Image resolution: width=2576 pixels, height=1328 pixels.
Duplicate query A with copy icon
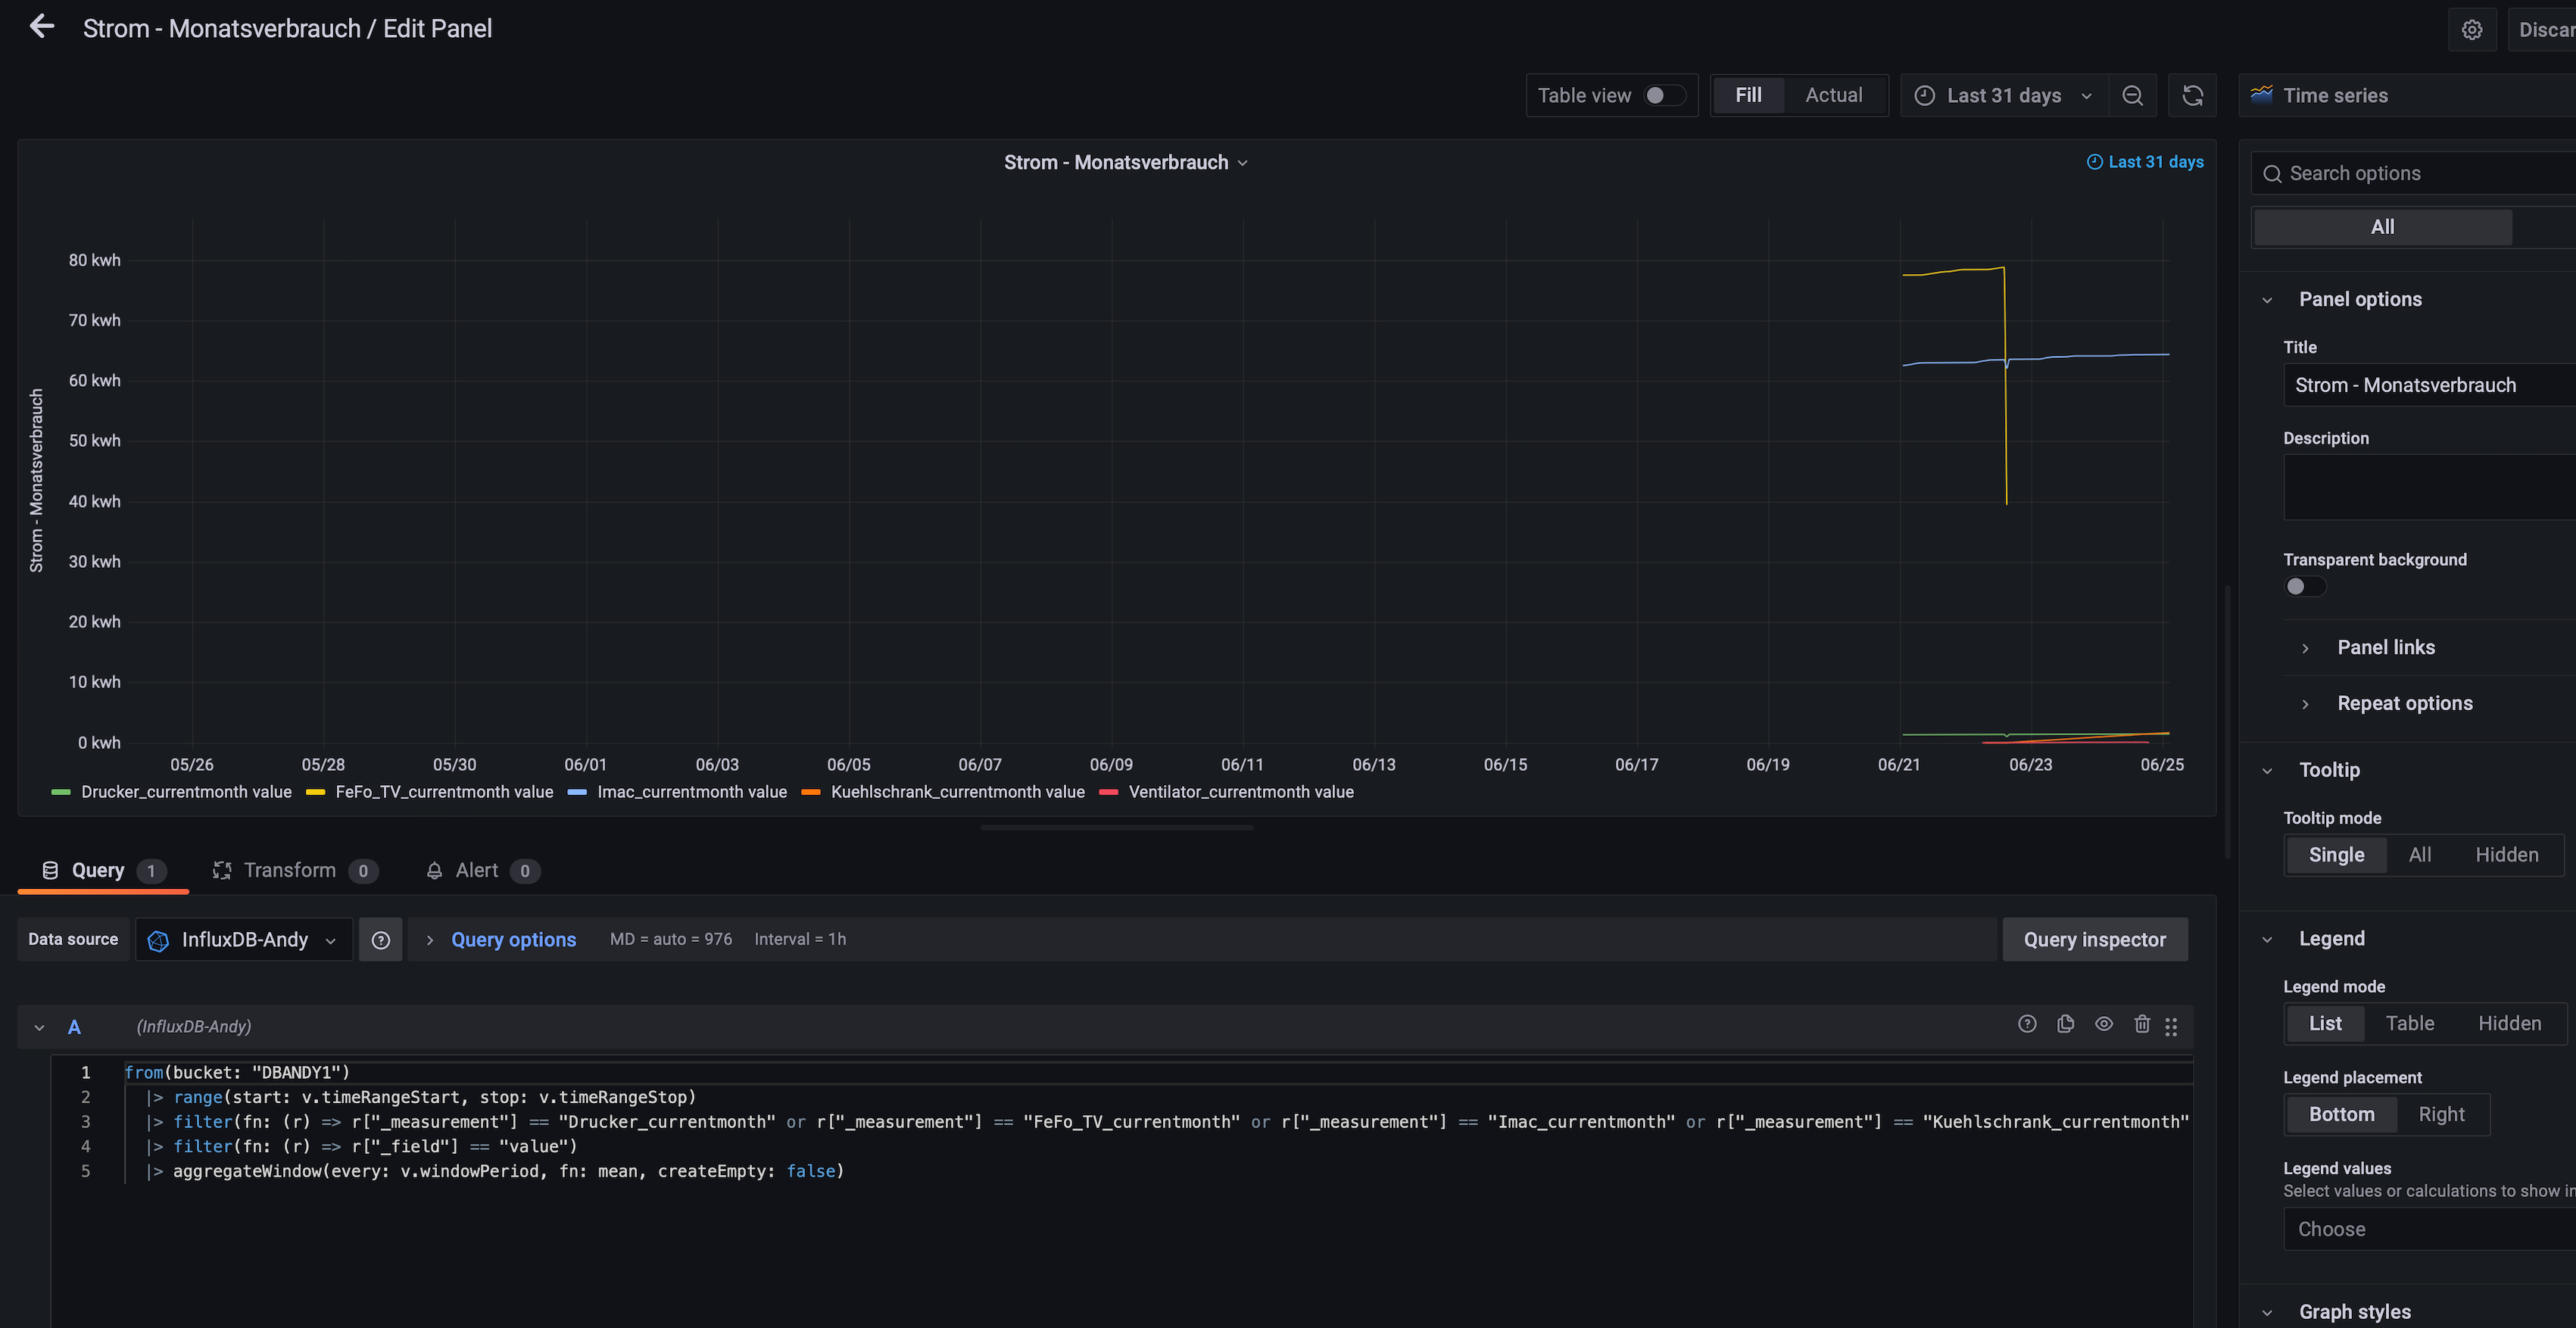(2065, 1024)
